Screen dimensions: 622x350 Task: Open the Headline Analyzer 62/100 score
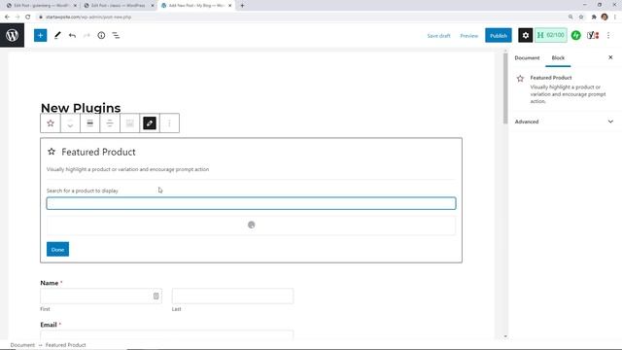tap(551, 35)
